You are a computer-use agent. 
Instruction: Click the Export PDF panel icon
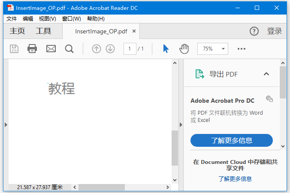(x=200, y=74)
